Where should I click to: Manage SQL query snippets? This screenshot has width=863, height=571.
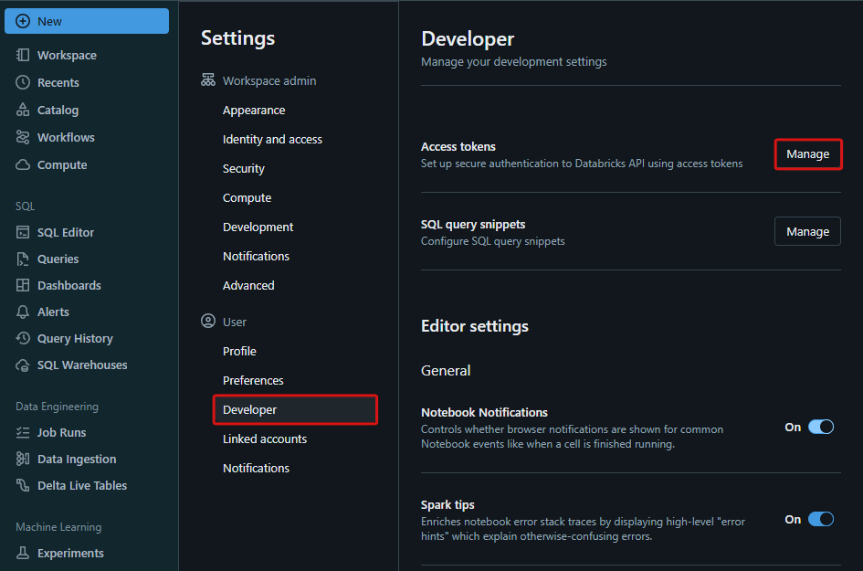(x=807, y=232)
